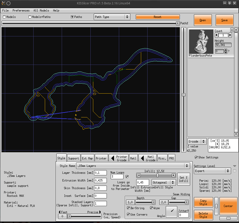Open the All Models menu
The width and height of the screenshot is (239, 223).
pos(41,11)
